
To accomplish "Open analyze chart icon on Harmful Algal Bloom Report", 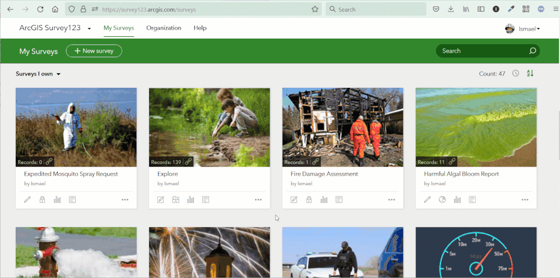I will (457, 200).
